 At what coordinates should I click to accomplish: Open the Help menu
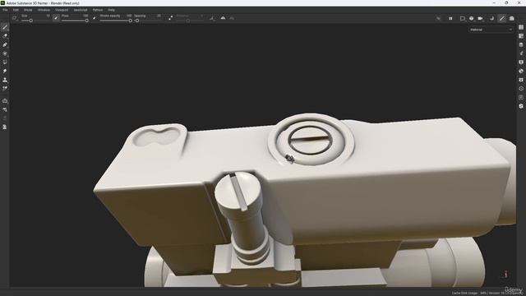point(112,10)
